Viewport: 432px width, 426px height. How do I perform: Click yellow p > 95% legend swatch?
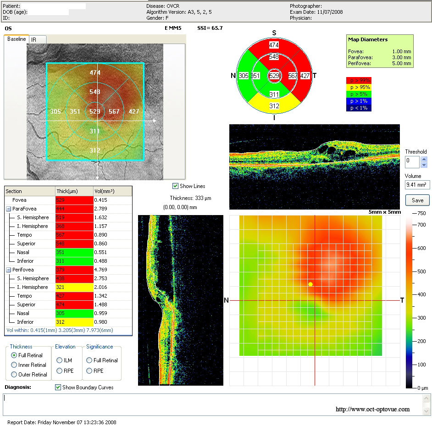tap(359, 87)
